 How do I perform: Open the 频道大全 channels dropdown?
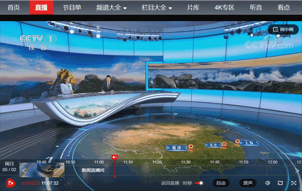point(111,8)
